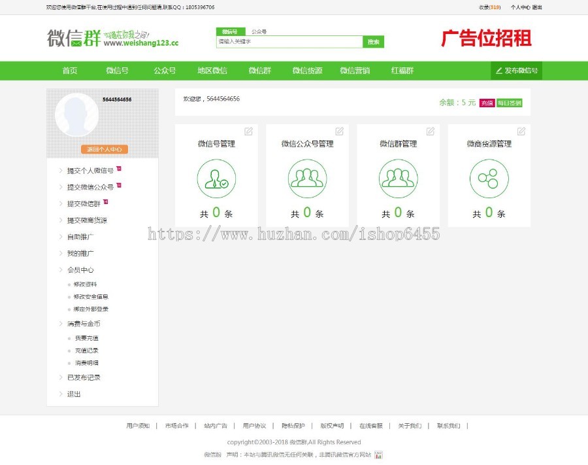Viewport: 588px width, 465px height.
Task: Collapse the 消费与金币 chevron
Action: coord(61,324)
